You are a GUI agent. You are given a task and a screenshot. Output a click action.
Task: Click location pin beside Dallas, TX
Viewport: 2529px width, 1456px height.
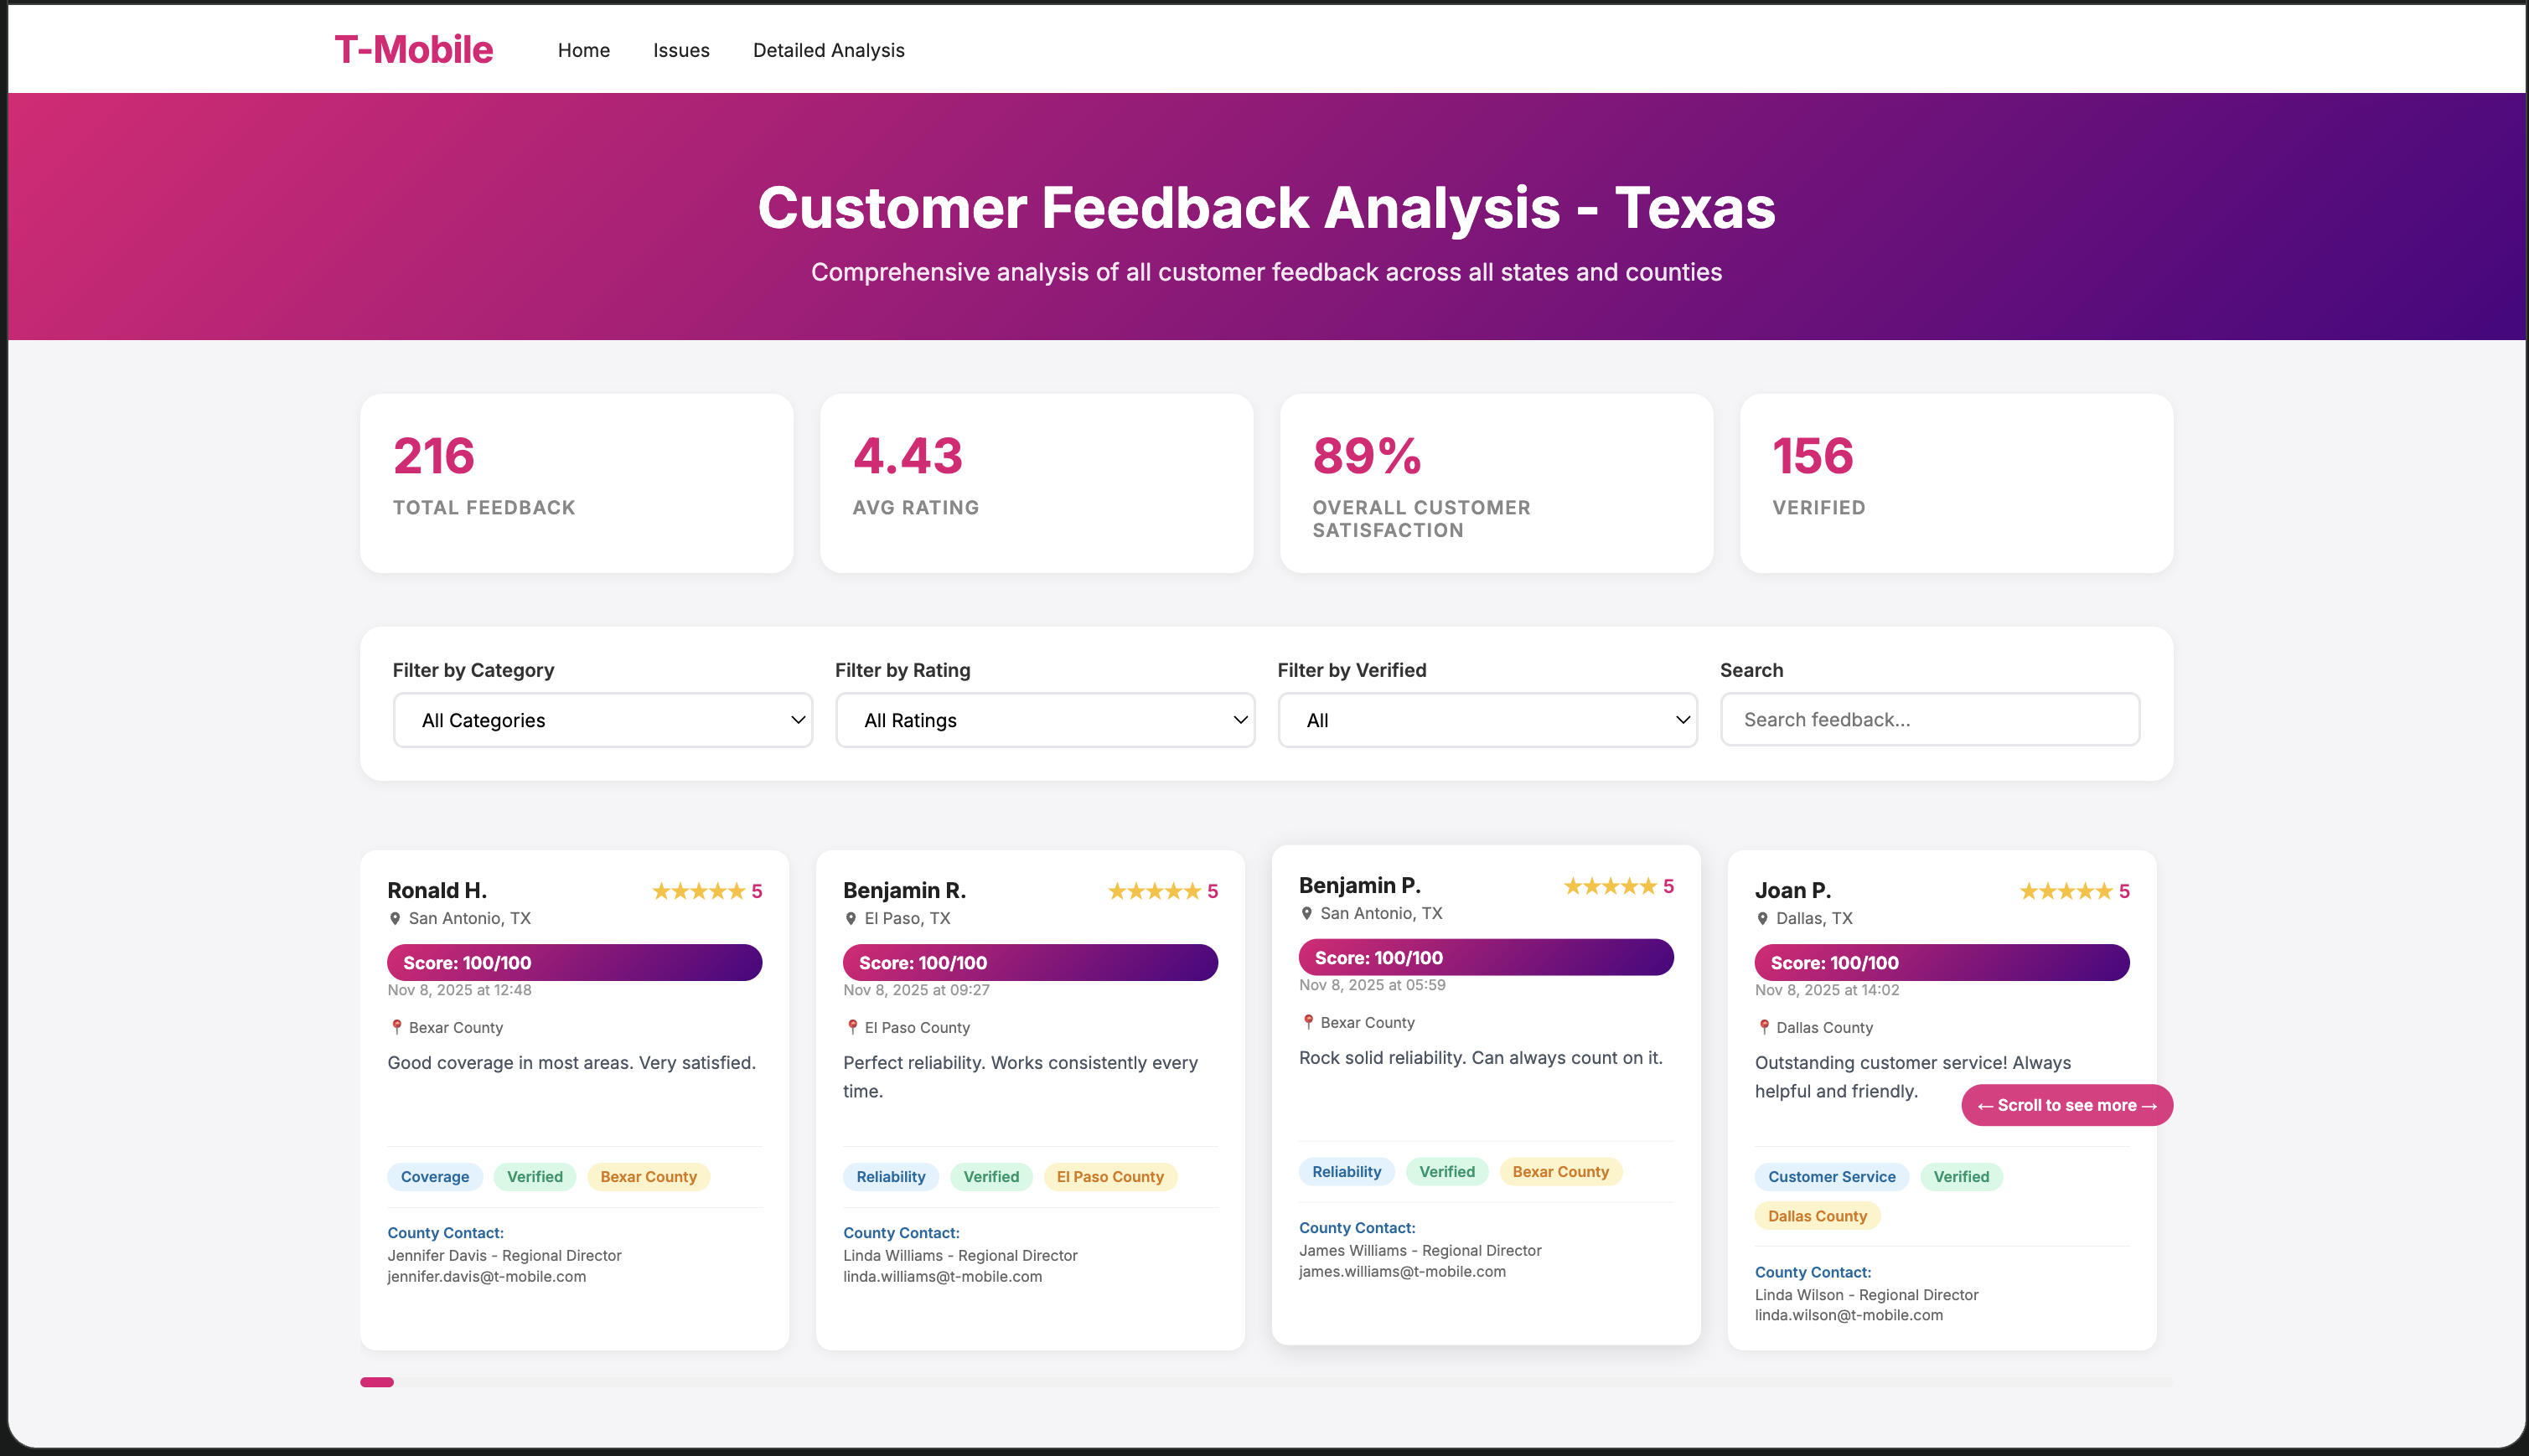click(1762, 918)
